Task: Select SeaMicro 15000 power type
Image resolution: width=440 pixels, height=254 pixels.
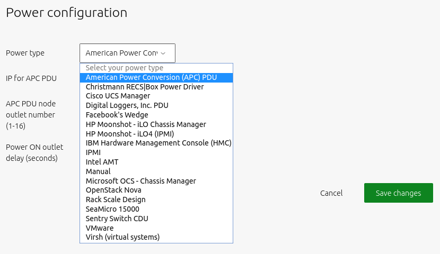Action: coord(112,209)
